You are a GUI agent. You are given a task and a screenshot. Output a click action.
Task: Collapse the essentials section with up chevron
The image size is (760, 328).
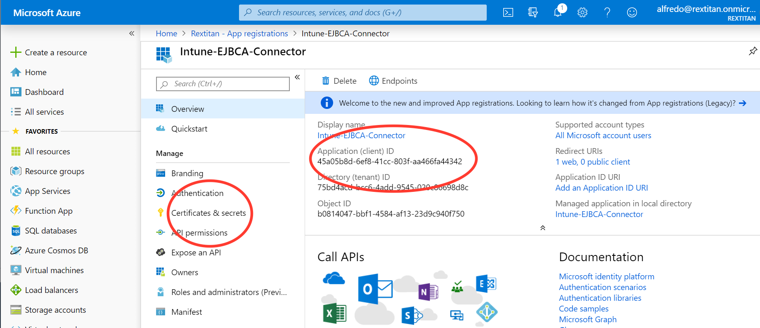543,228
